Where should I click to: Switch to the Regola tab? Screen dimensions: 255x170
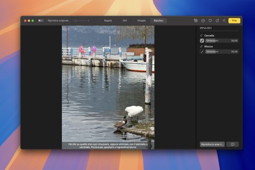pos(108,21)
